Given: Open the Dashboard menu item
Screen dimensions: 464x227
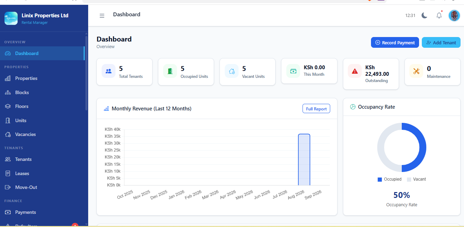Looking at the screenshot, I should 42,53.
